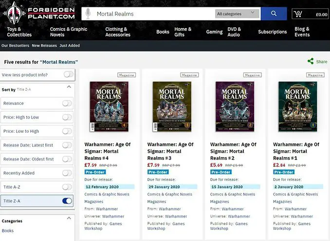This screenshot has width=330, height=241.
Task: Click the £2.84 price on Mortal Realms #1
Action: pos(279,165)
